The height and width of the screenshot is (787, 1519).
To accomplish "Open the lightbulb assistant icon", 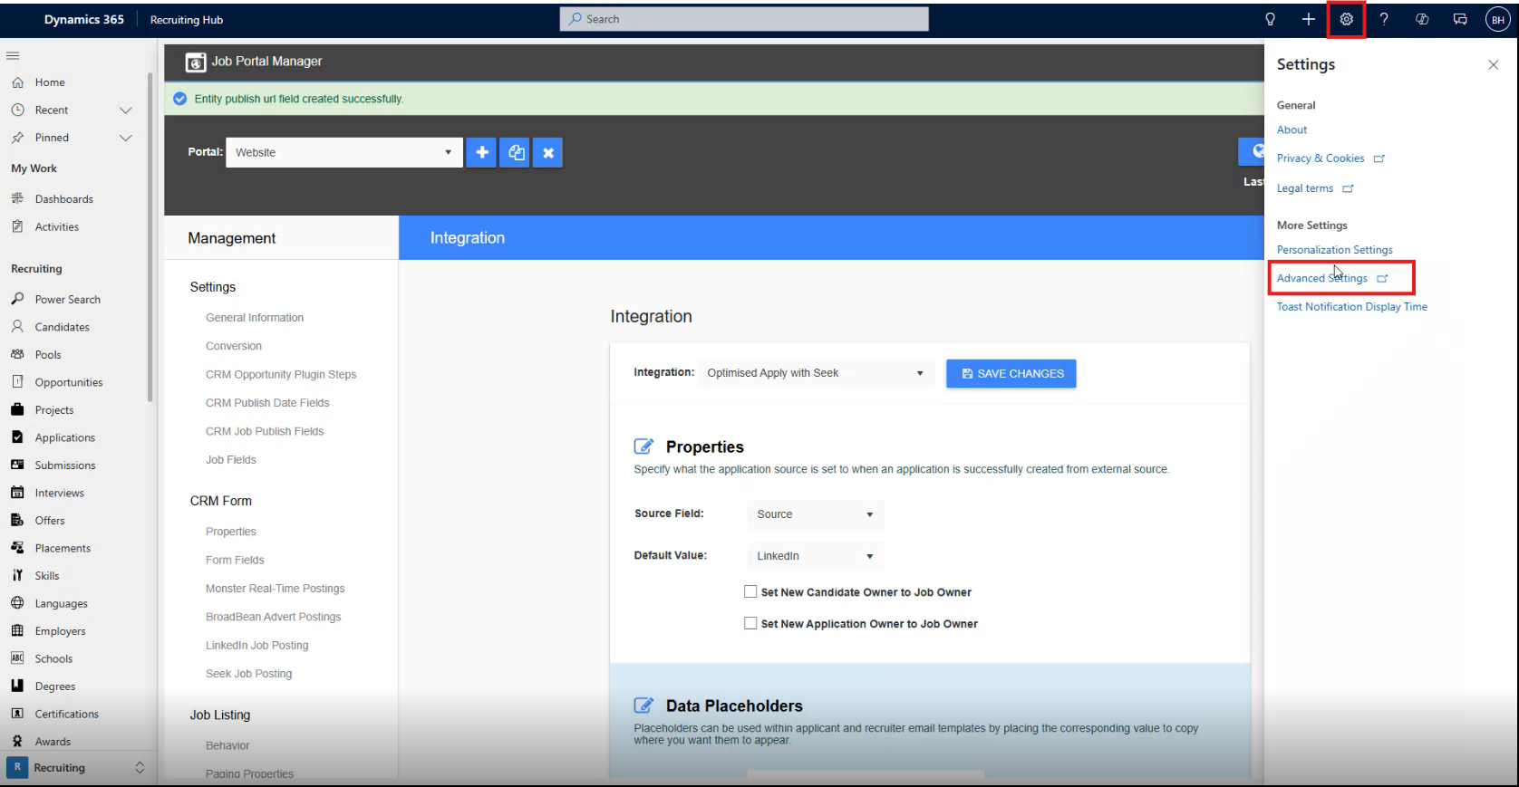I will click(1270, 19).
